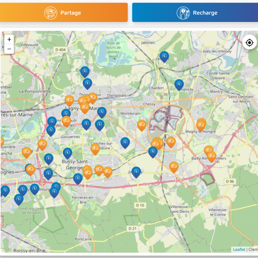Select orange car-sharing marker on Conches-sur-Gondoire

click(95, 149)
